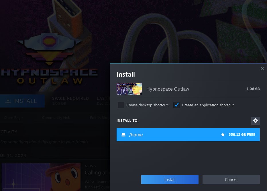Click the 1.06 GB size in dialog
This screenshot has width=267, height=191.
pyautogui.click(x=253, y=89)
